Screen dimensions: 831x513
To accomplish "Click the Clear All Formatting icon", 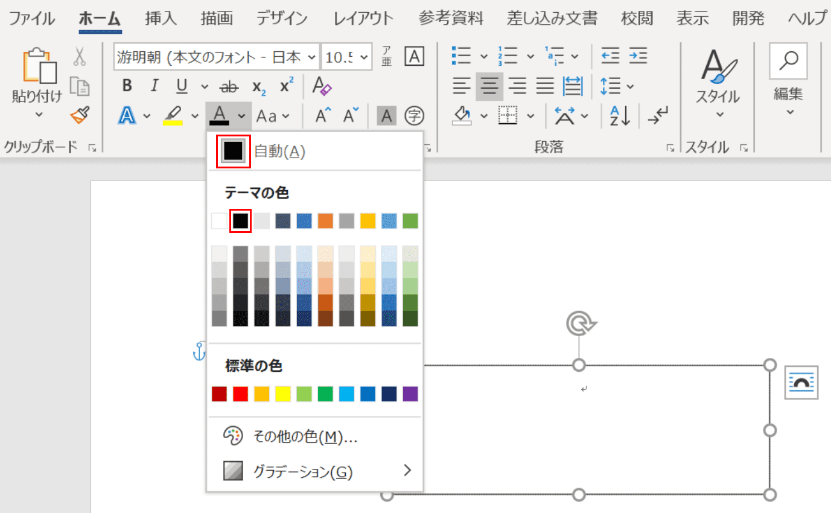I will 322,86.
